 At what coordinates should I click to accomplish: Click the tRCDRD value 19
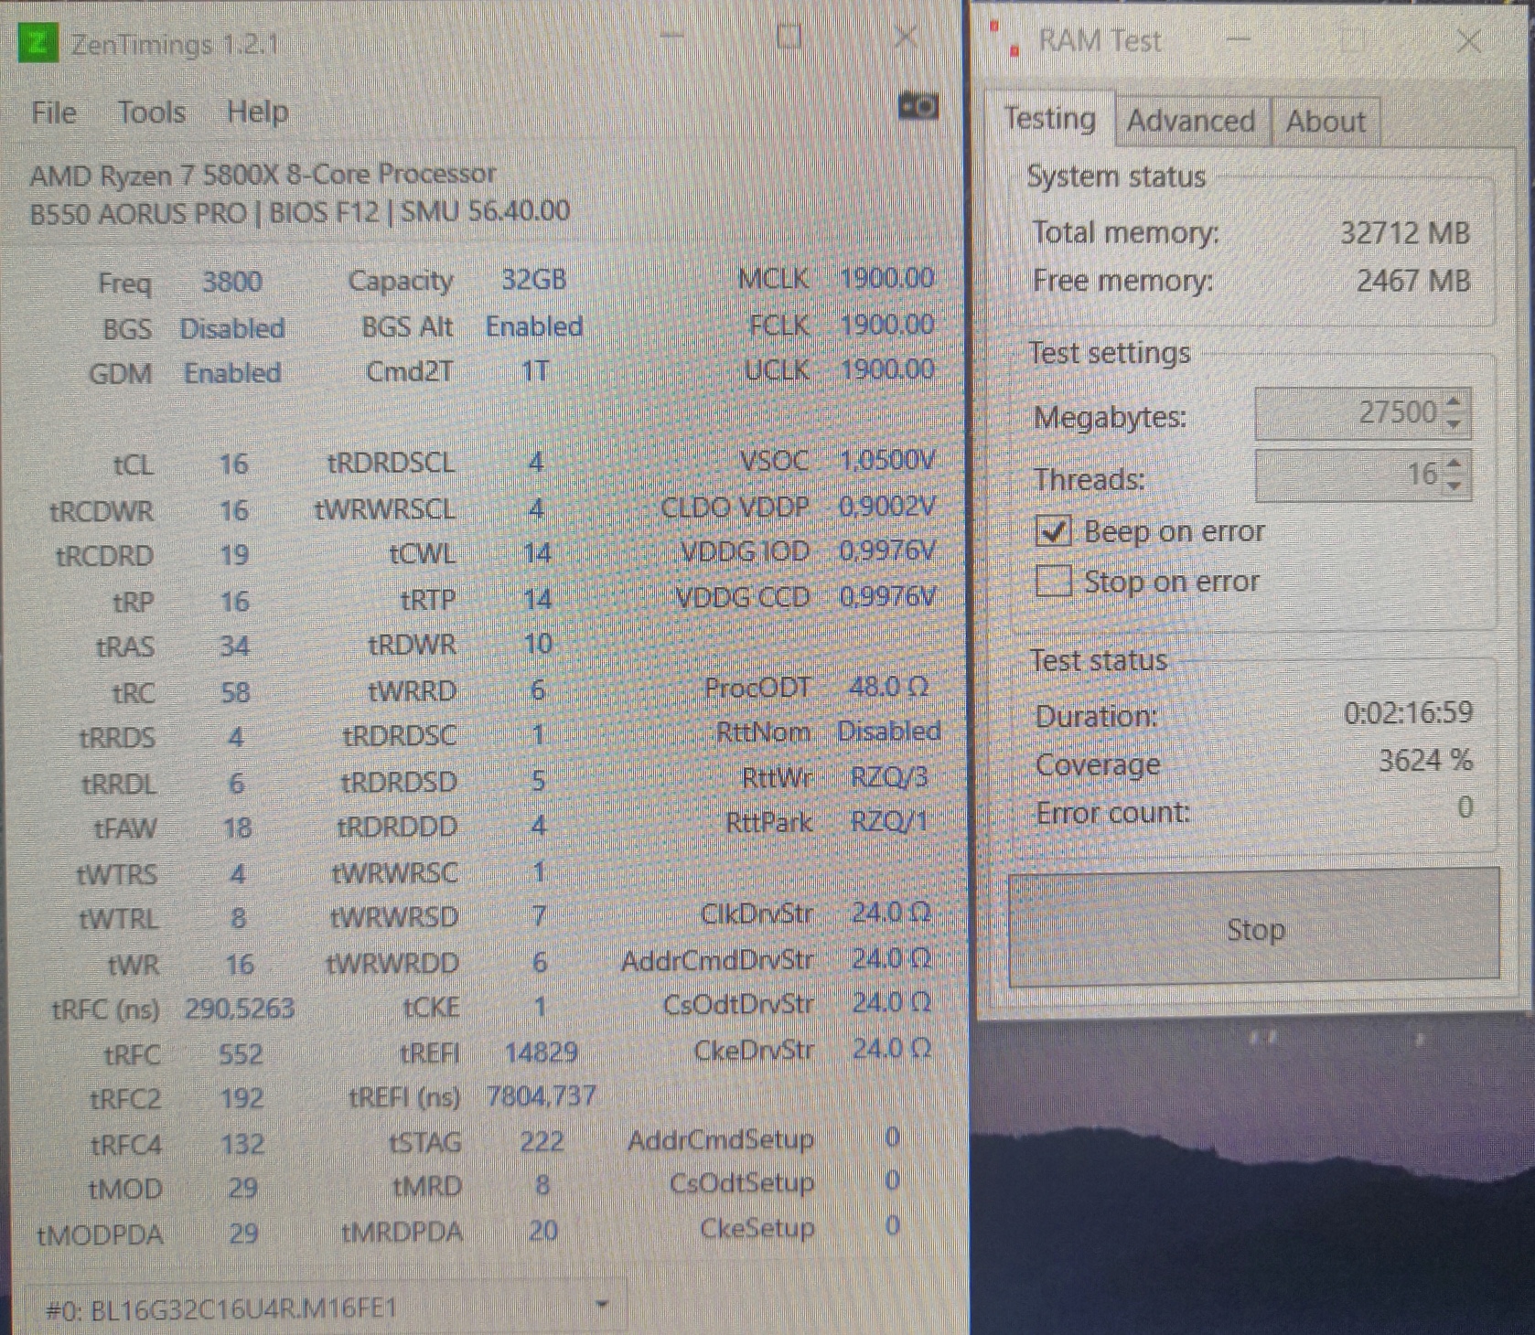pyautogui.click(x=234, y=555)
